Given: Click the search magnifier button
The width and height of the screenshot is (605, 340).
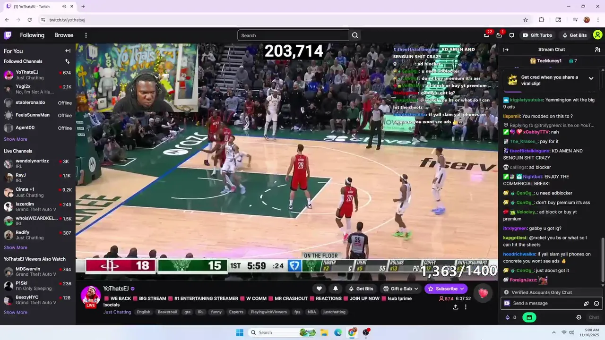Looking at the screenshot, I should (355, 35).
